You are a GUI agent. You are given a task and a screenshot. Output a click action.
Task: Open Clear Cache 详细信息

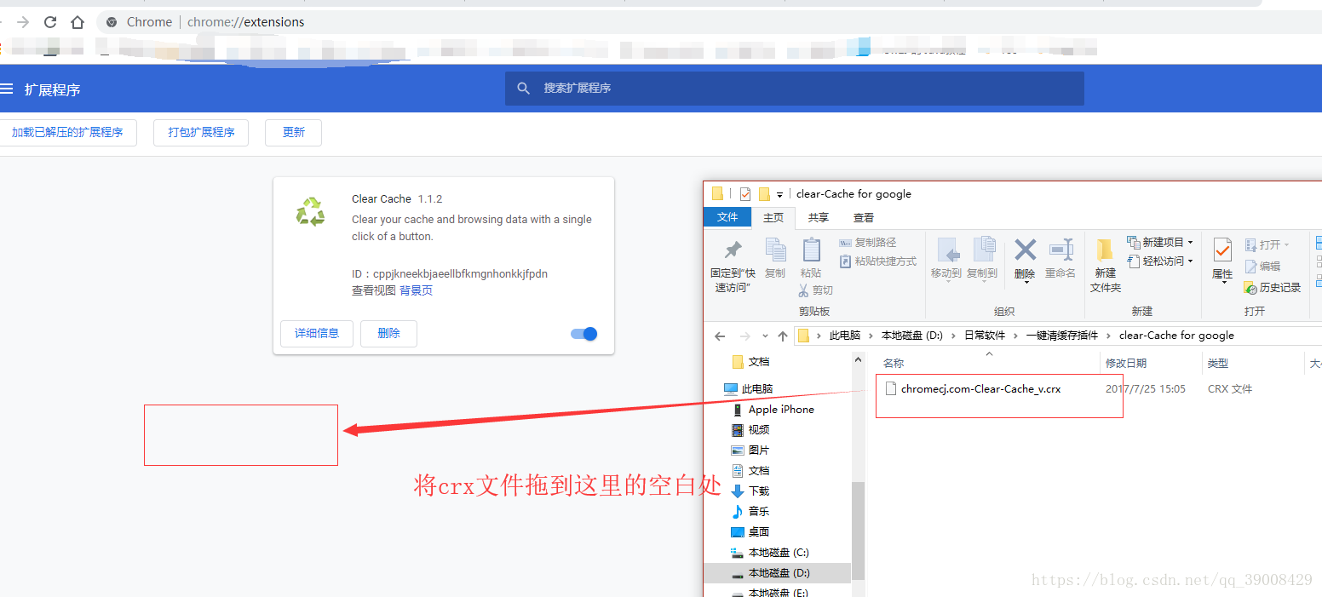coord(317,334)
